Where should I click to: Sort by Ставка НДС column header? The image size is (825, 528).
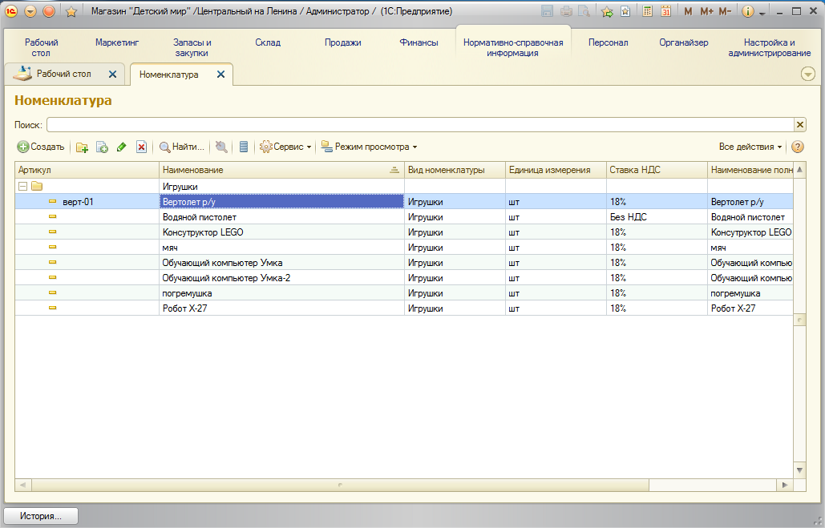(x=657, y=170)
